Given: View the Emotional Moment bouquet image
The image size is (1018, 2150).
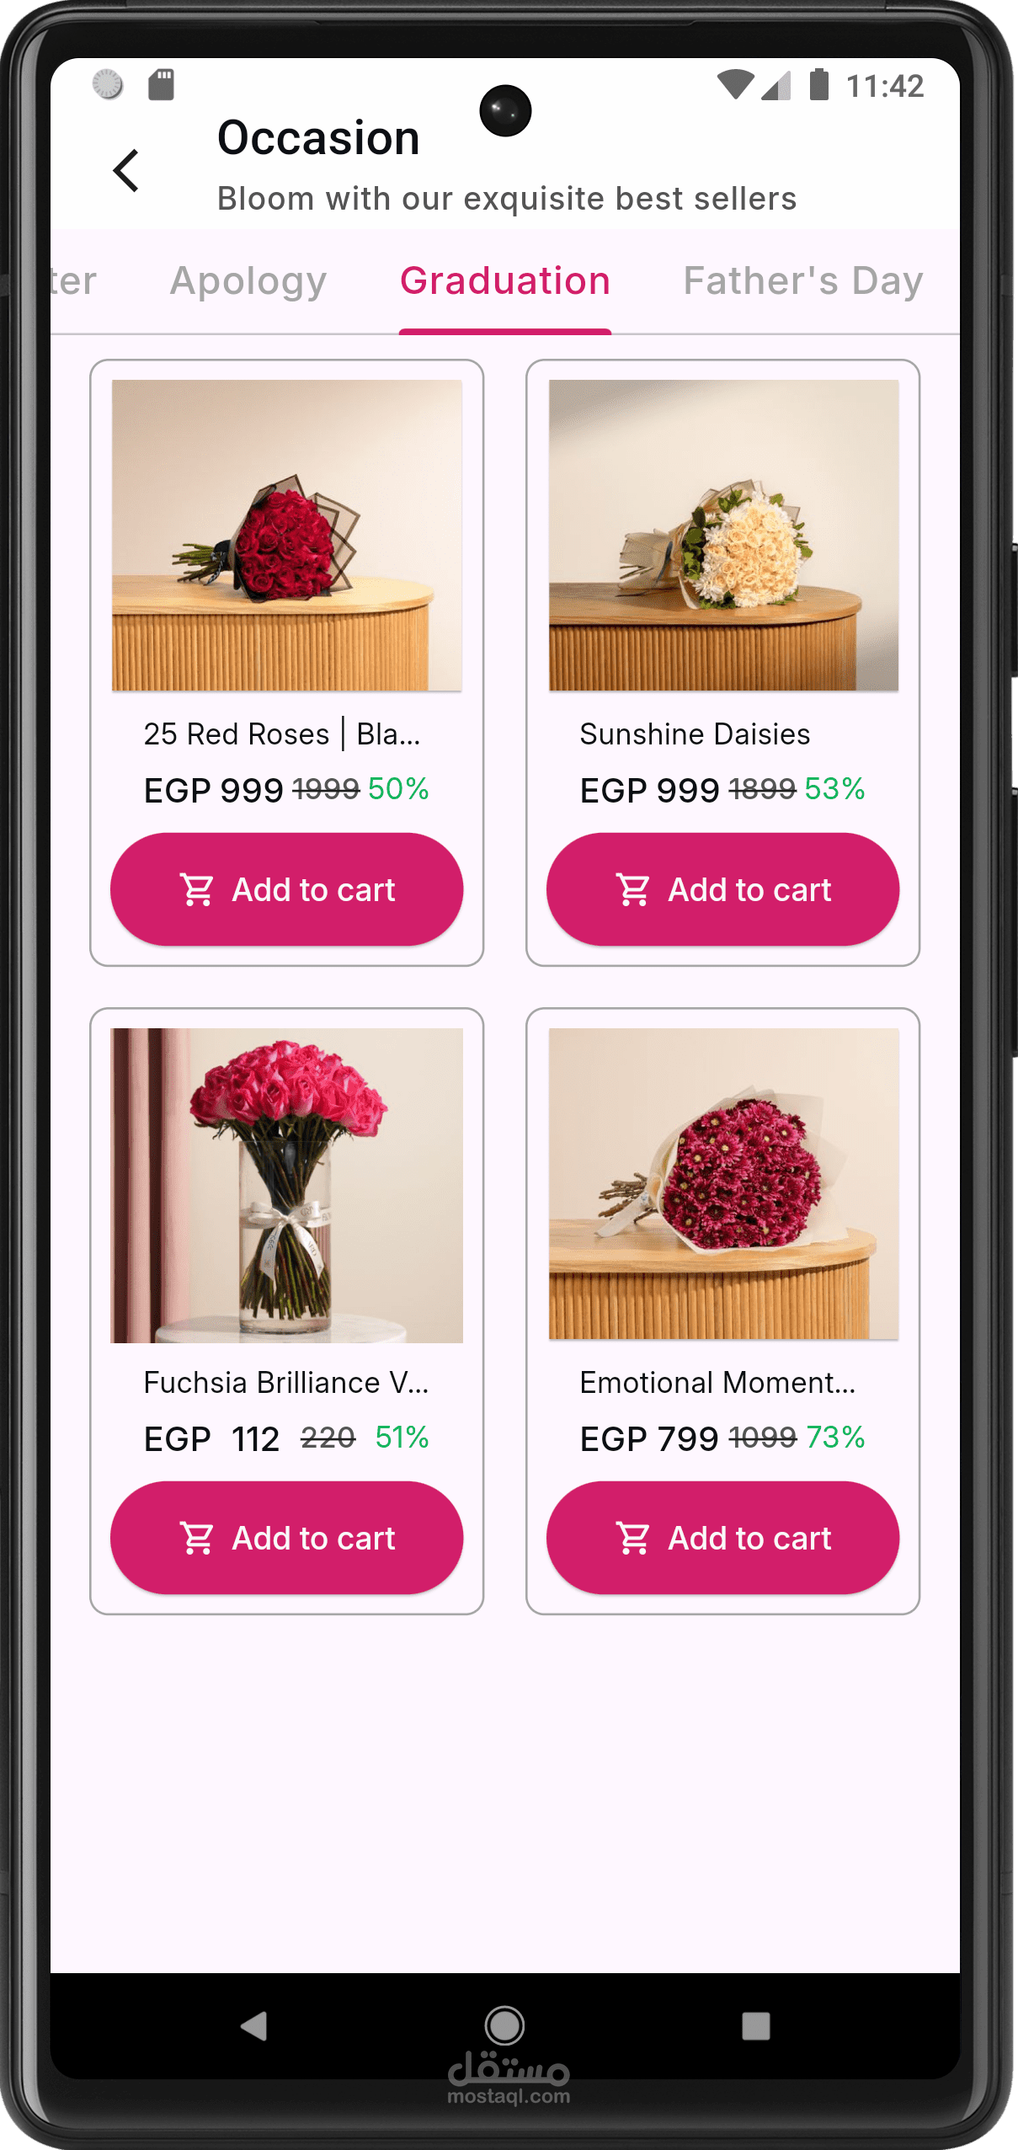Looking at the screenshot, I should pyautogui.click(x=723, y=1183).
